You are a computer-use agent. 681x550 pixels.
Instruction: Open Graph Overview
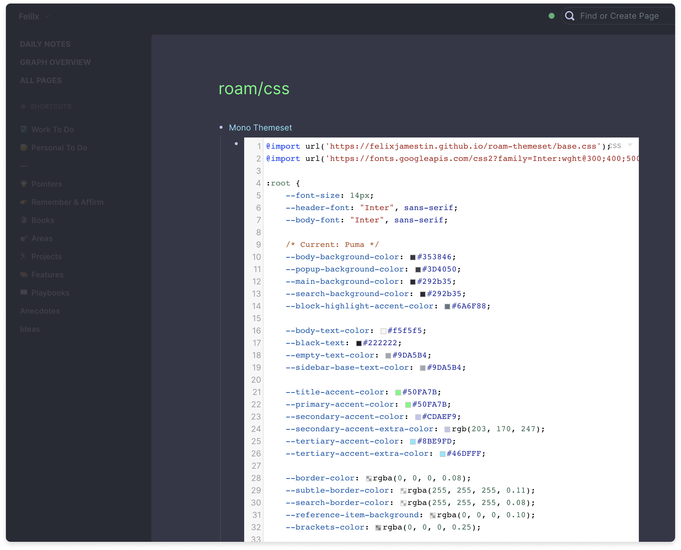coord(55,62)
